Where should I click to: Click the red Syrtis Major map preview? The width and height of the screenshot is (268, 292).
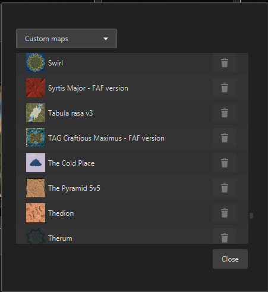[36, 88]
